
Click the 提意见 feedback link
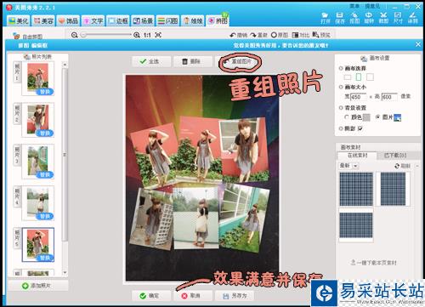pos(372,6)
